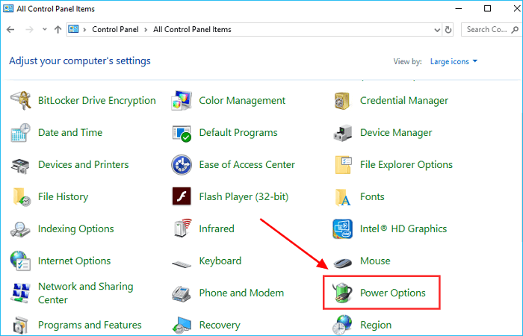The width and height of the screenshot is (523, 336).
Task: Click the Control Panel breadcrumb
Action: (114, 30)
